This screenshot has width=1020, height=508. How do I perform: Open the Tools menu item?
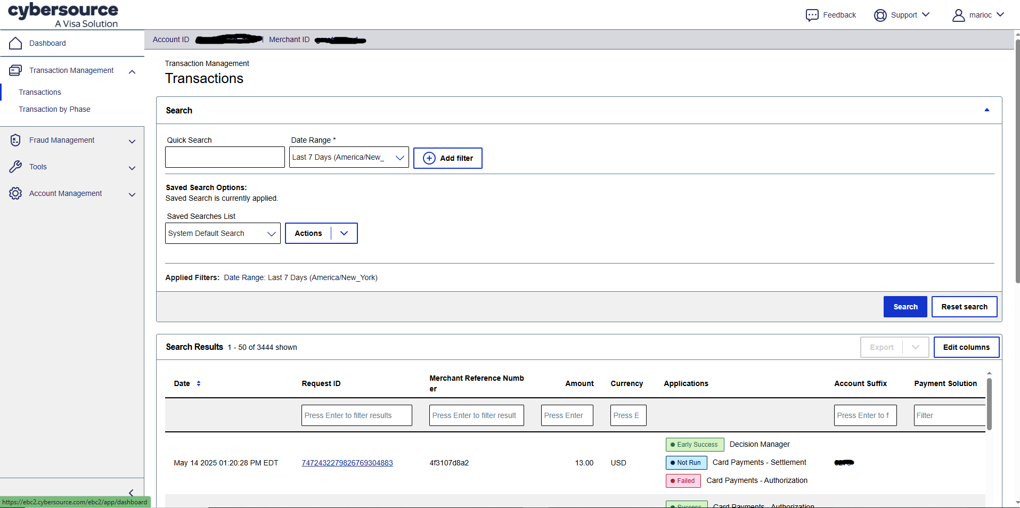coord(38,167)
